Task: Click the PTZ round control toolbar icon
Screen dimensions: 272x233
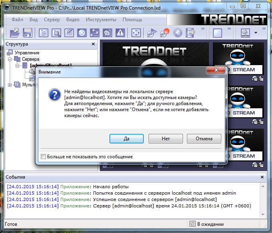Action: pos(82,33)
